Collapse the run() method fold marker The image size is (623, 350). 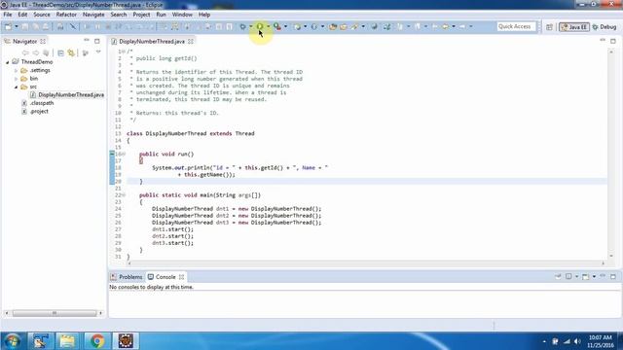pyautogui.click(x=124, y=154)
